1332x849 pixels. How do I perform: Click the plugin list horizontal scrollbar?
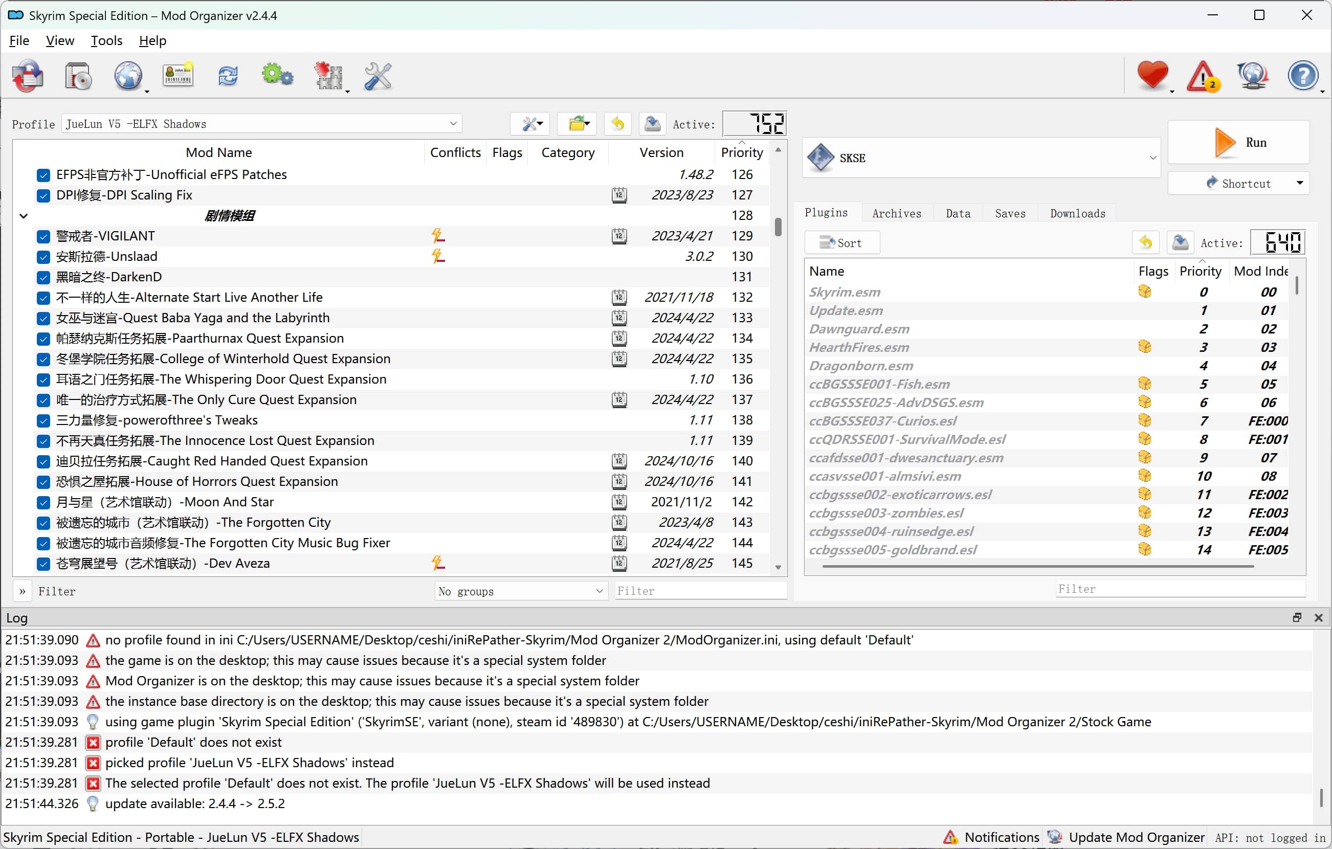pos(1038,566)
